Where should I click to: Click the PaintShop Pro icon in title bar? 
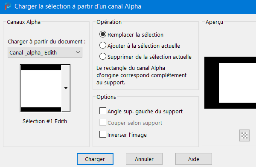point(8,6)
